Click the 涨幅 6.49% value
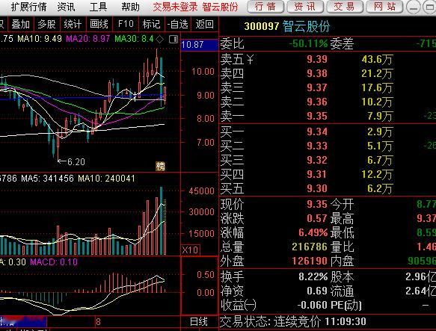Screen dimensions: 436x331 coord(313,232)
